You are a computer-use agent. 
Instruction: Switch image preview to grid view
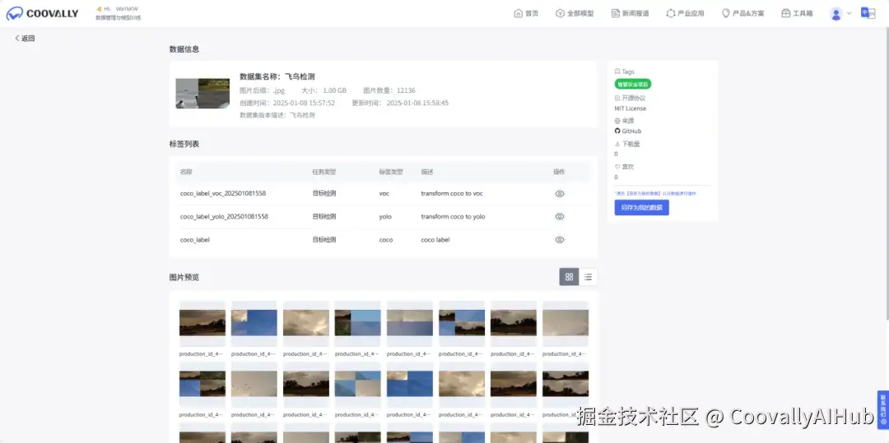point(569,277)
